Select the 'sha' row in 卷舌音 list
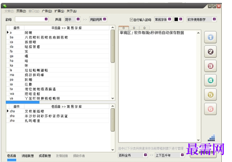This screenshot has width=232, height=162. tap(58, 116)
